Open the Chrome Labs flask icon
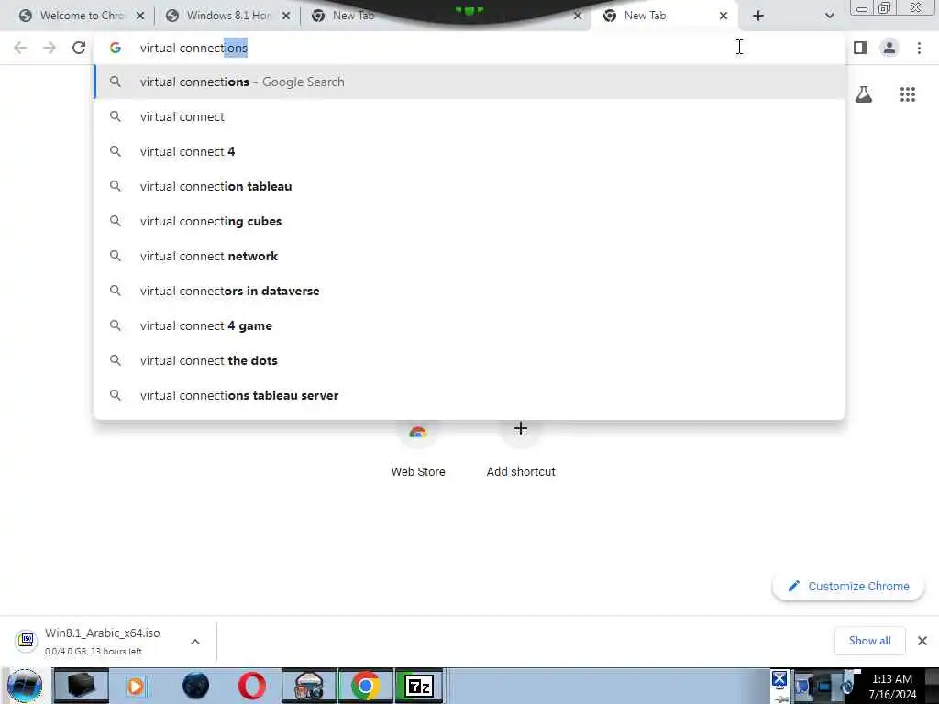This screenshot has width=939, height=704. click(x=864, y=94)
